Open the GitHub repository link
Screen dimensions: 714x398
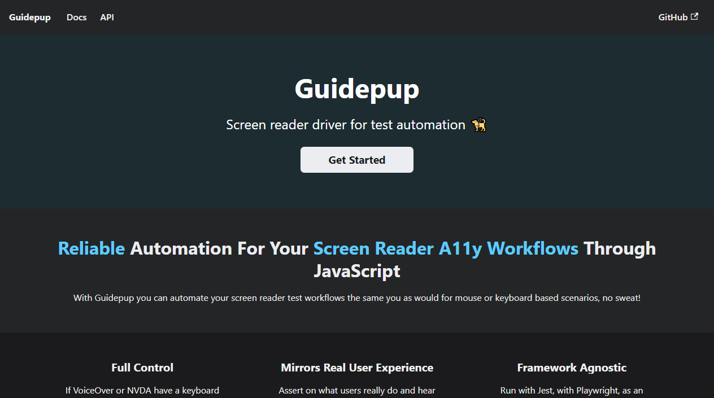tap(674, 17)
